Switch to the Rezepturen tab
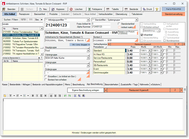Image resolution: width=189 pixels, height=139 pixels. (24, 14)
